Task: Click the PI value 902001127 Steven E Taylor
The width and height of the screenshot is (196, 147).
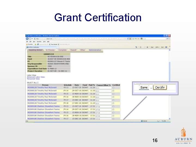Action: coord(59,61)
